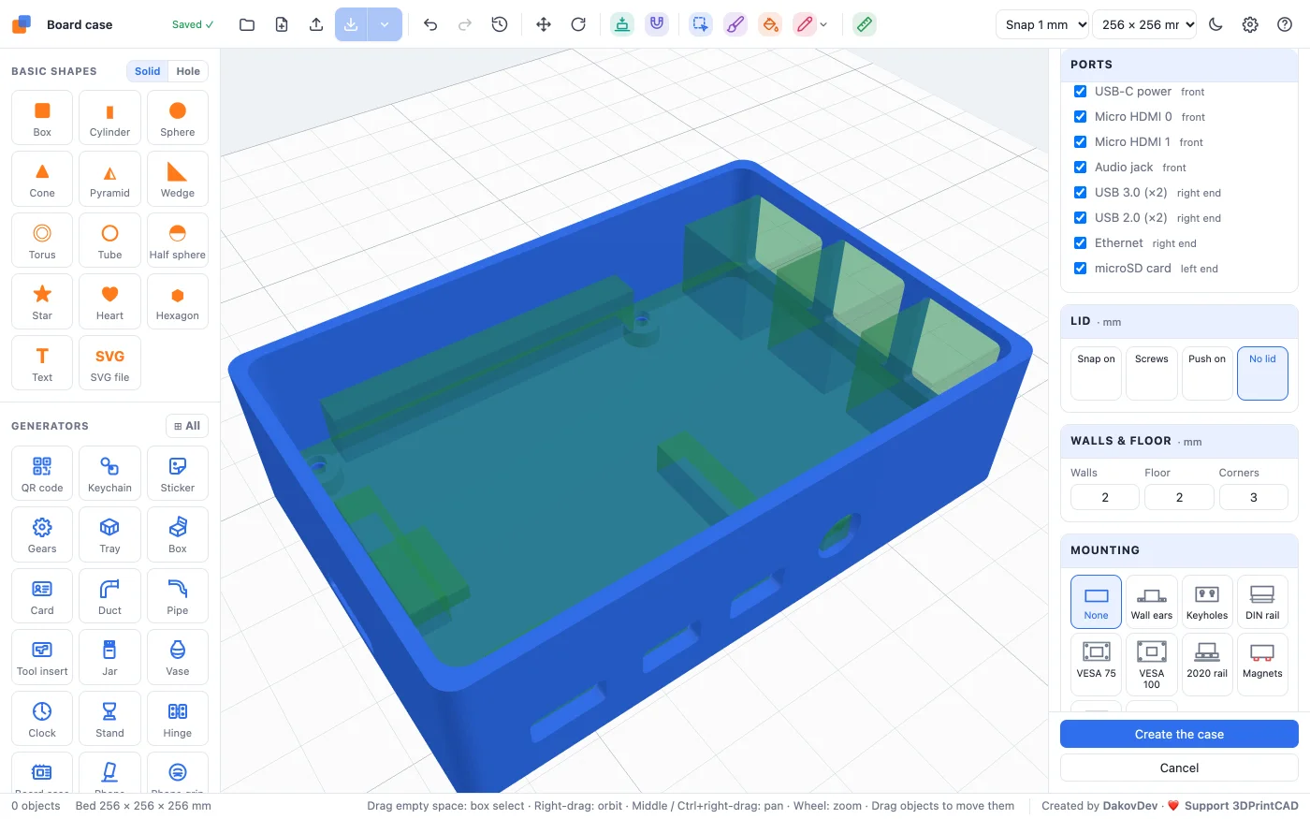Image resolution: width=1310 pixels, height=819 pixels.
Task: Activate the box select tool
Action: tap(701, 24)
